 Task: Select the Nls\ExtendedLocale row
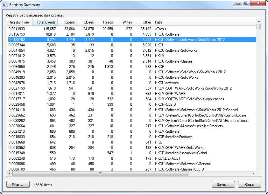coord(132,121)
